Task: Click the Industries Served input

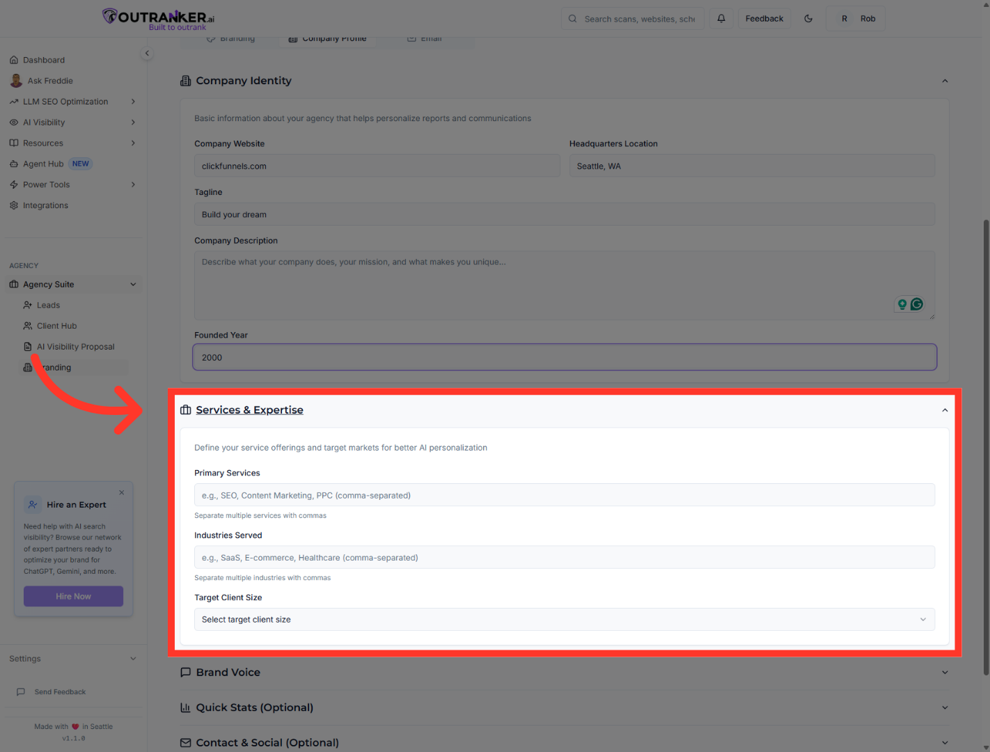Action: tap(565, 558)
